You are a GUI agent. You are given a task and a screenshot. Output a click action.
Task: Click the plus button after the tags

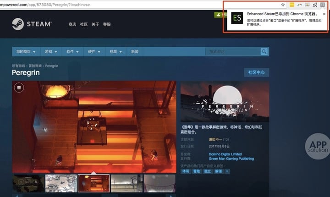tap(227, 171)
